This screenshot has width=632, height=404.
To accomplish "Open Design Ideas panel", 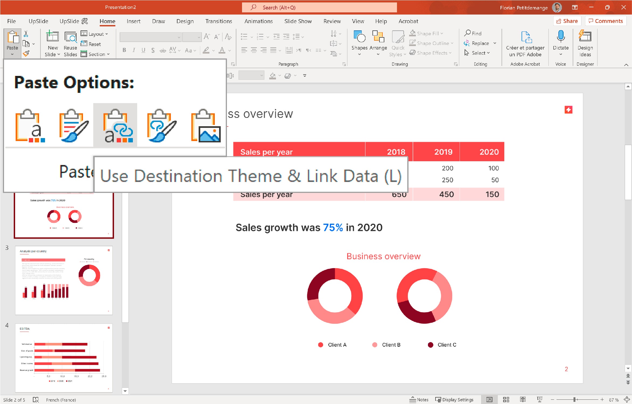I will click(585, 43).
